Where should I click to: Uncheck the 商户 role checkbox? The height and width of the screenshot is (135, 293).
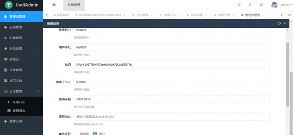click(95, 134)
